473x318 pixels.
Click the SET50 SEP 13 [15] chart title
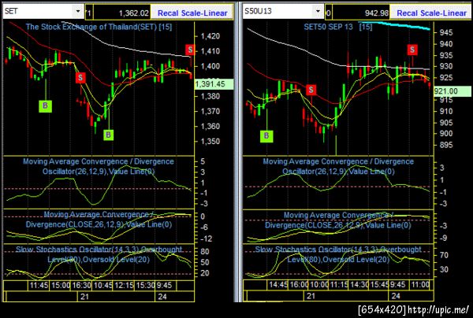[338, 27]
